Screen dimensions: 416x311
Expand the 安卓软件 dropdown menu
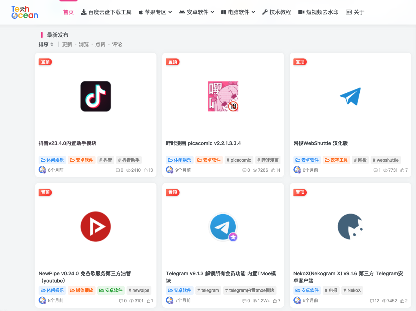pos(196,12)
